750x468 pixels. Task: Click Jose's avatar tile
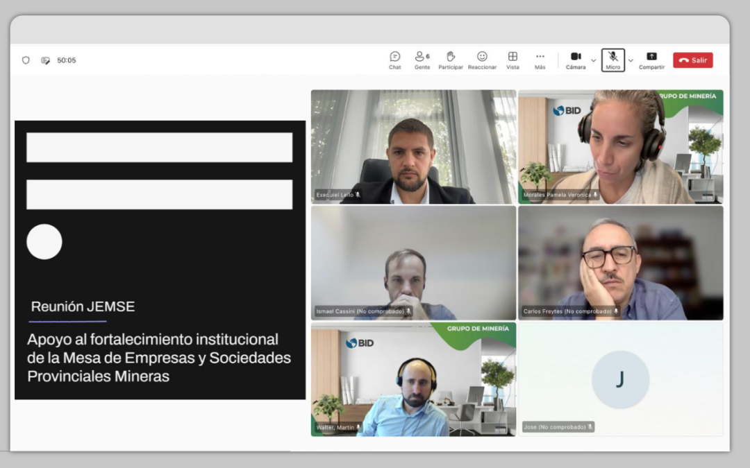tap(620, 379)
